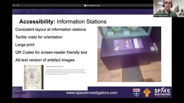Open the www.spaceinvestigators.com link
This screenshot has height=103, width=184.
tap(92, 93)
